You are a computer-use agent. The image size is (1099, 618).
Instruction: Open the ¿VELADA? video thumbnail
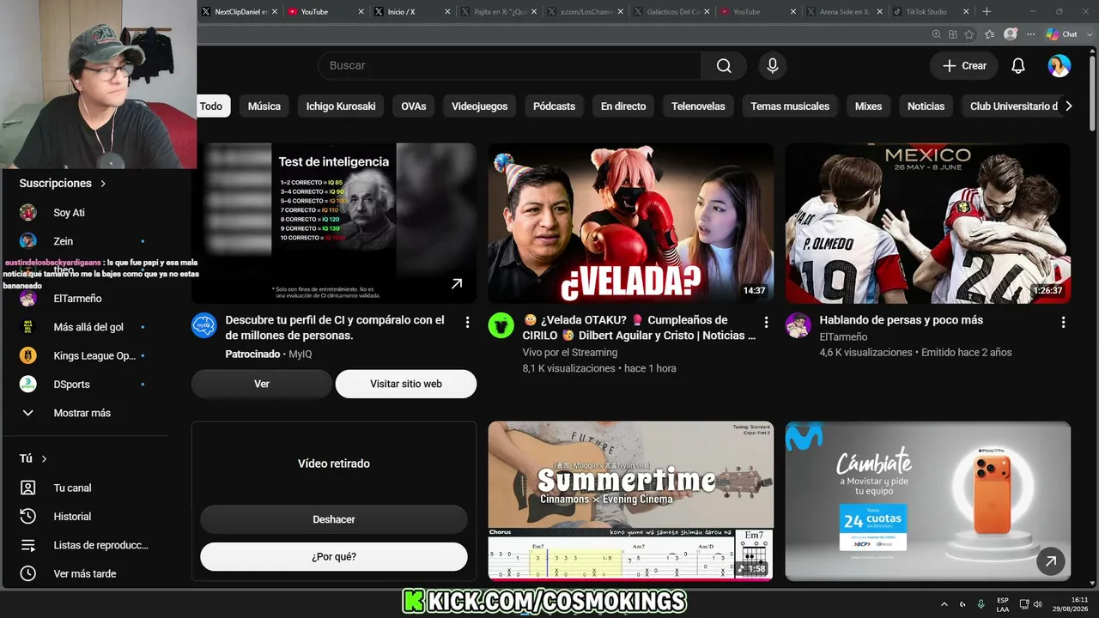631,223
